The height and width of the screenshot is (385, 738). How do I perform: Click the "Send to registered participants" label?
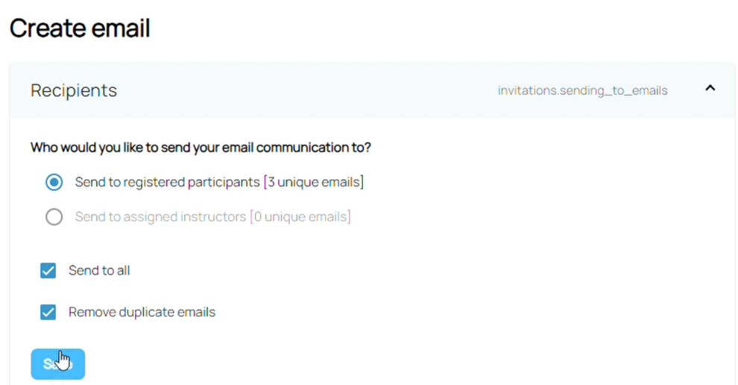[x=168, y=182]
